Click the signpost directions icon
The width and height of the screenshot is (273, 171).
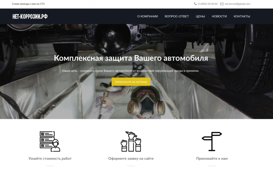tap(212, 141)
